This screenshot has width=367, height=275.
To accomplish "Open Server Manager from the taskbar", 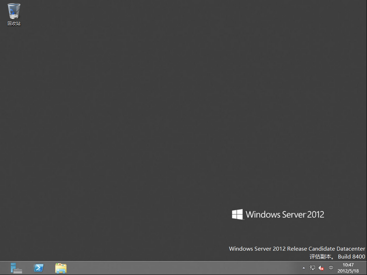I will pyautogui.click(x=16, y=268).
